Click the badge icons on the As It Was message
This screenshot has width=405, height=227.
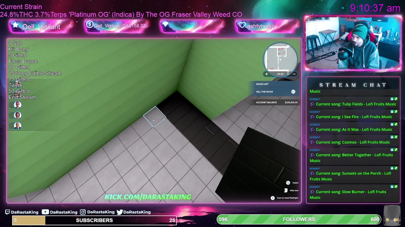point(394,124)
